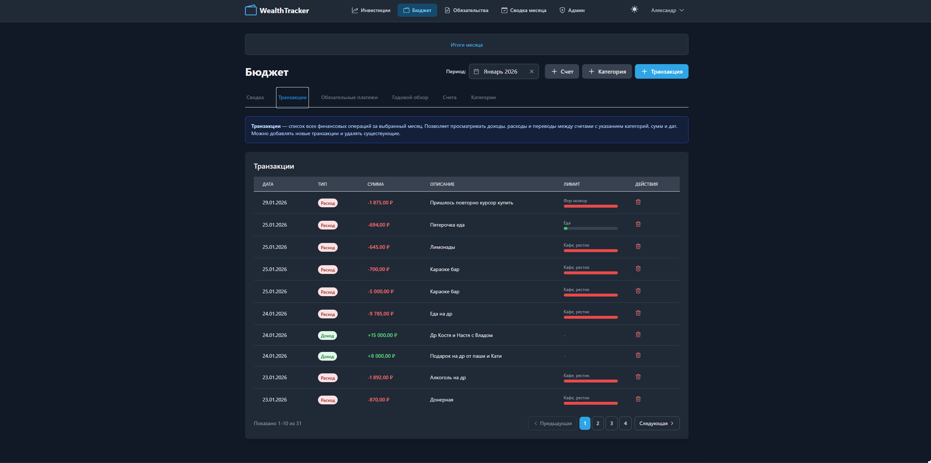The image size is (931, 463).
Task: Click the add Категория button
Action: 606,71
